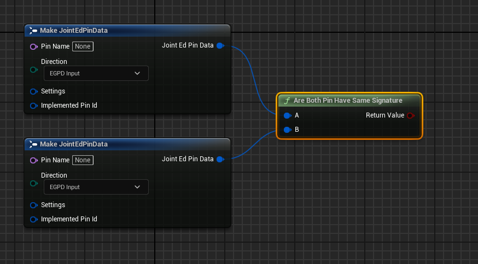
Task: Select top Make JointEdPinData node title
Action: [73, 31]
